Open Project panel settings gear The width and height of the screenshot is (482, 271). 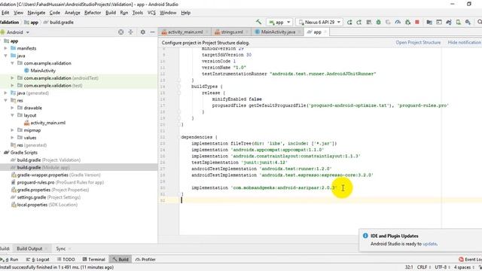[x=143, y=32]
